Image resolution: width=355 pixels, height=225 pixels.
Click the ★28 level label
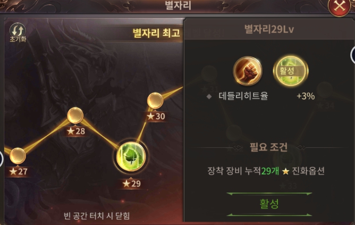(x=76, y=131)
